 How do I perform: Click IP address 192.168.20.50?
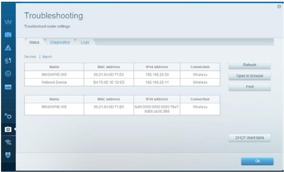157,75
